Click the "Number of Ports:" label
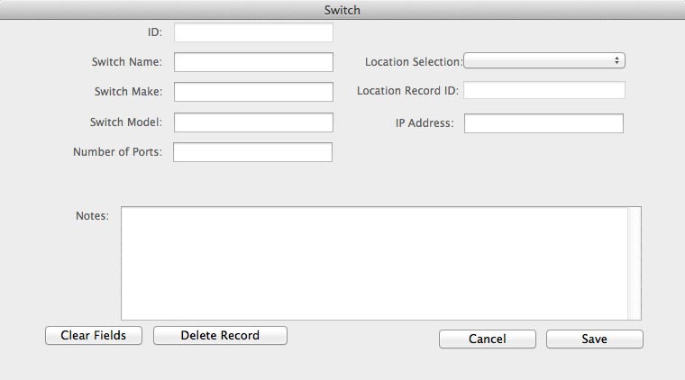 (117, 152)
